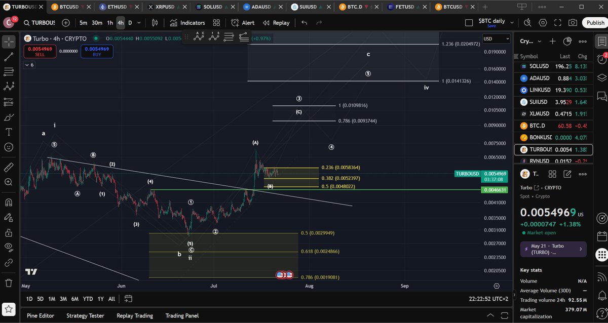Toggle hide all drawings eye icon

pyautogui.click(x=9, y=248)
